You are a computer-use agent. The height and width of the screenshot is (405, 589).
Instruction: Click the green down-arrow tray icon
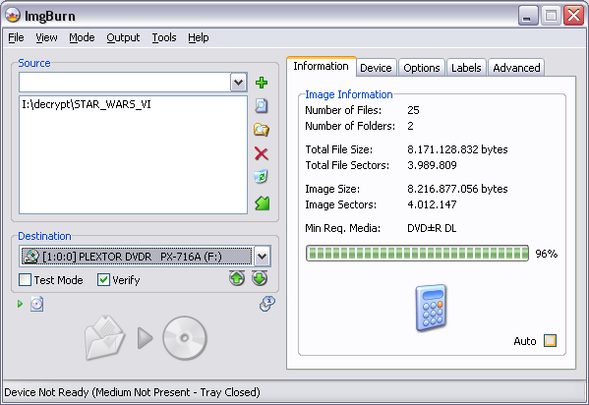pos(260,278)
